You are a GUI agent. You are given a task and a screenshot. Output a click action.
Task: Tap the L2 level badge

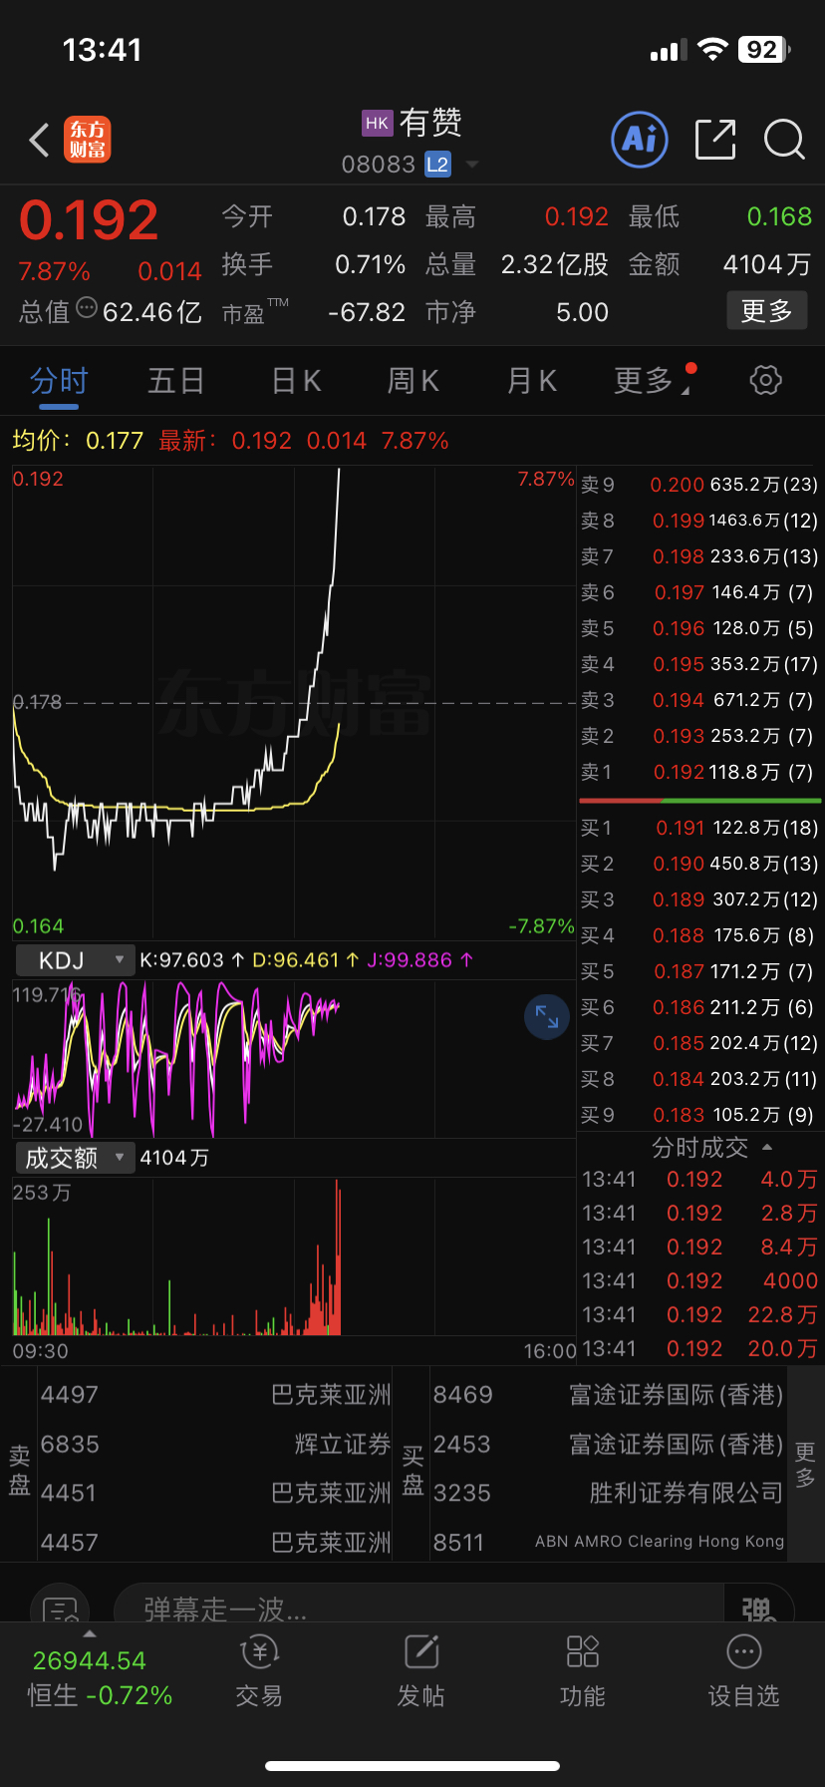pyautogui.click(x=437, y=165)
